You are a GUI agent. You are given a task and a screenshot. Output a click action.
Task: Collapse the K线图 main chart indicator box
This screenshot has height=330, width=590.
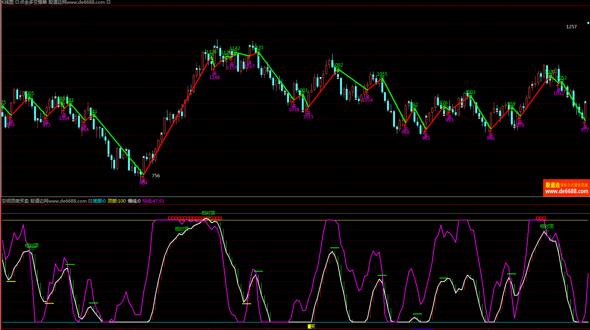click(17, 2)
